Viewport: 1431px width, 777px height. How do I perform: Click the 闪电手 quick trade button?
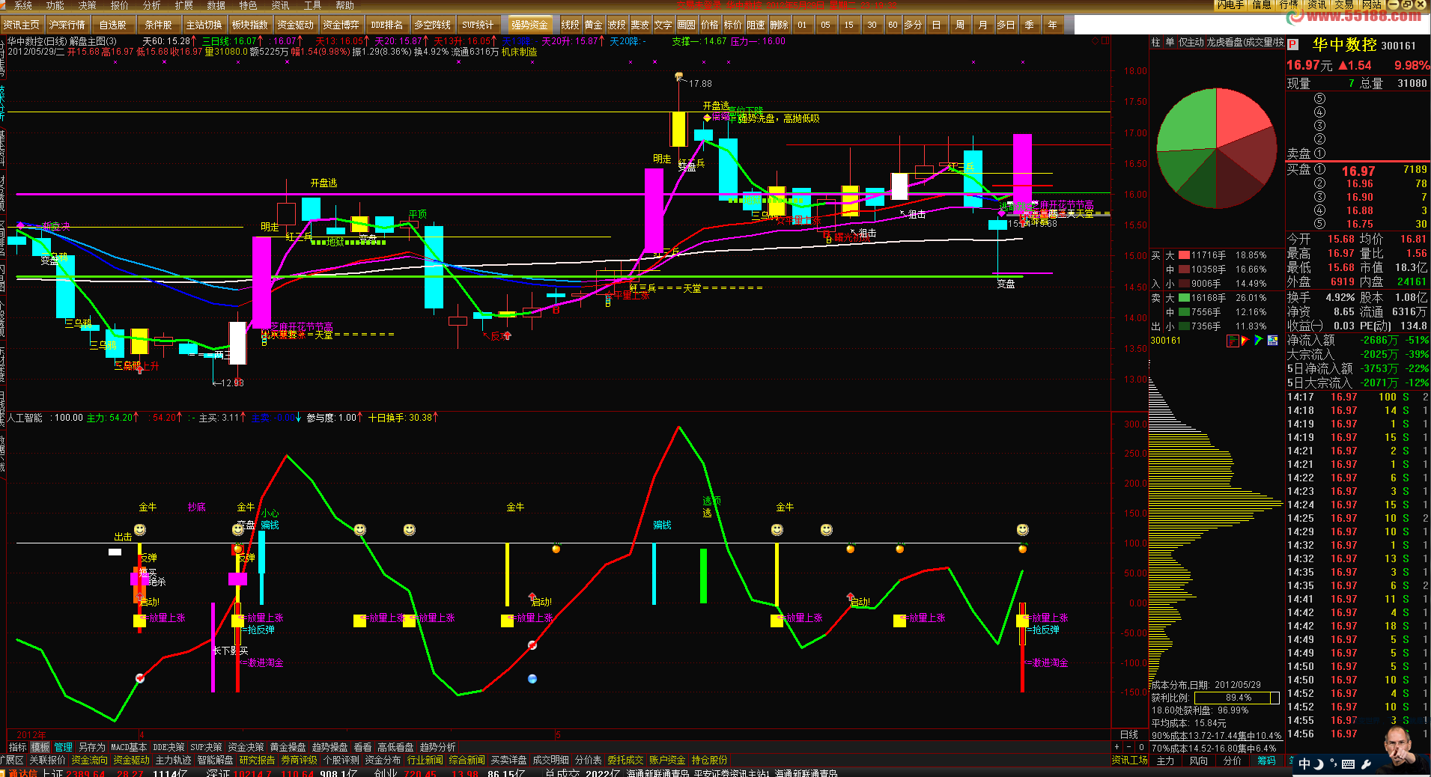tap(1230, 5)
